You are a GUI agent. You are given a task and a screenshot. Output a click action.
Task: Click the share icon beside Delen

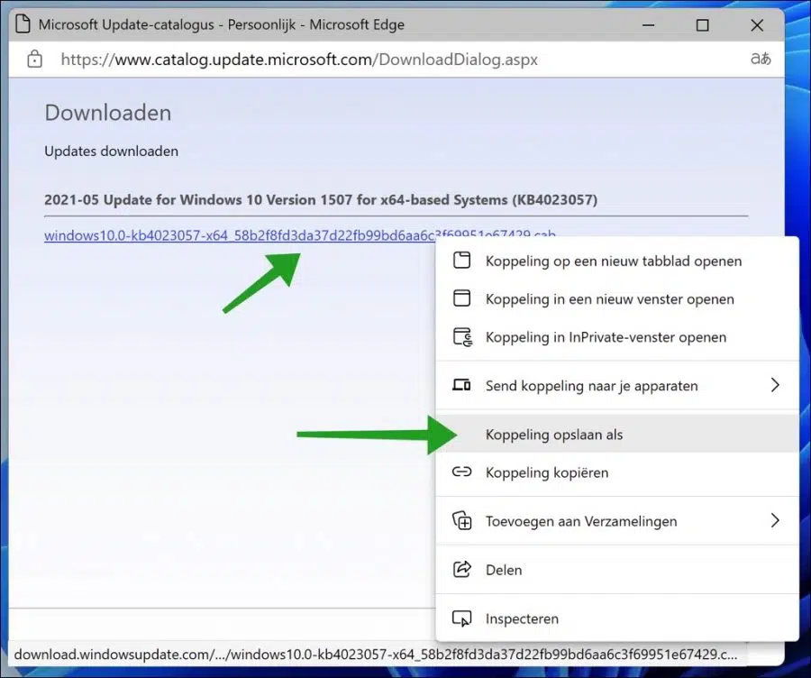click(x=462, y=569)
